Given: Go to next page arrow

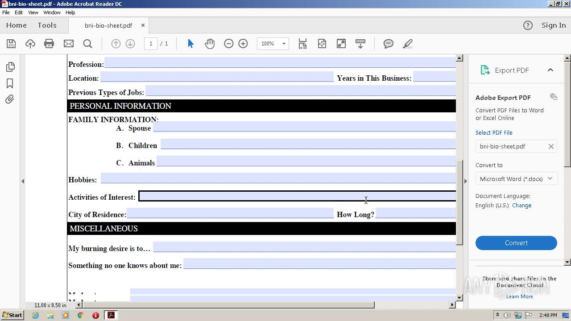Looking at the screenshot, I should [130, 44].
